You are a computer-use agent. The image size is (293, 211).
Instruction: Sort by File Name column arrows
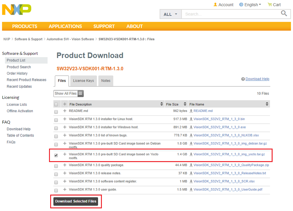point(267,104)
